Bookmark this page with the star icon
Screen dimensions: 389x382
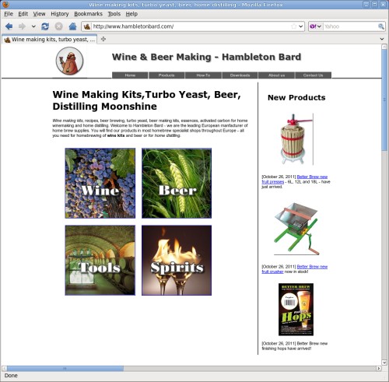point(293,26)
